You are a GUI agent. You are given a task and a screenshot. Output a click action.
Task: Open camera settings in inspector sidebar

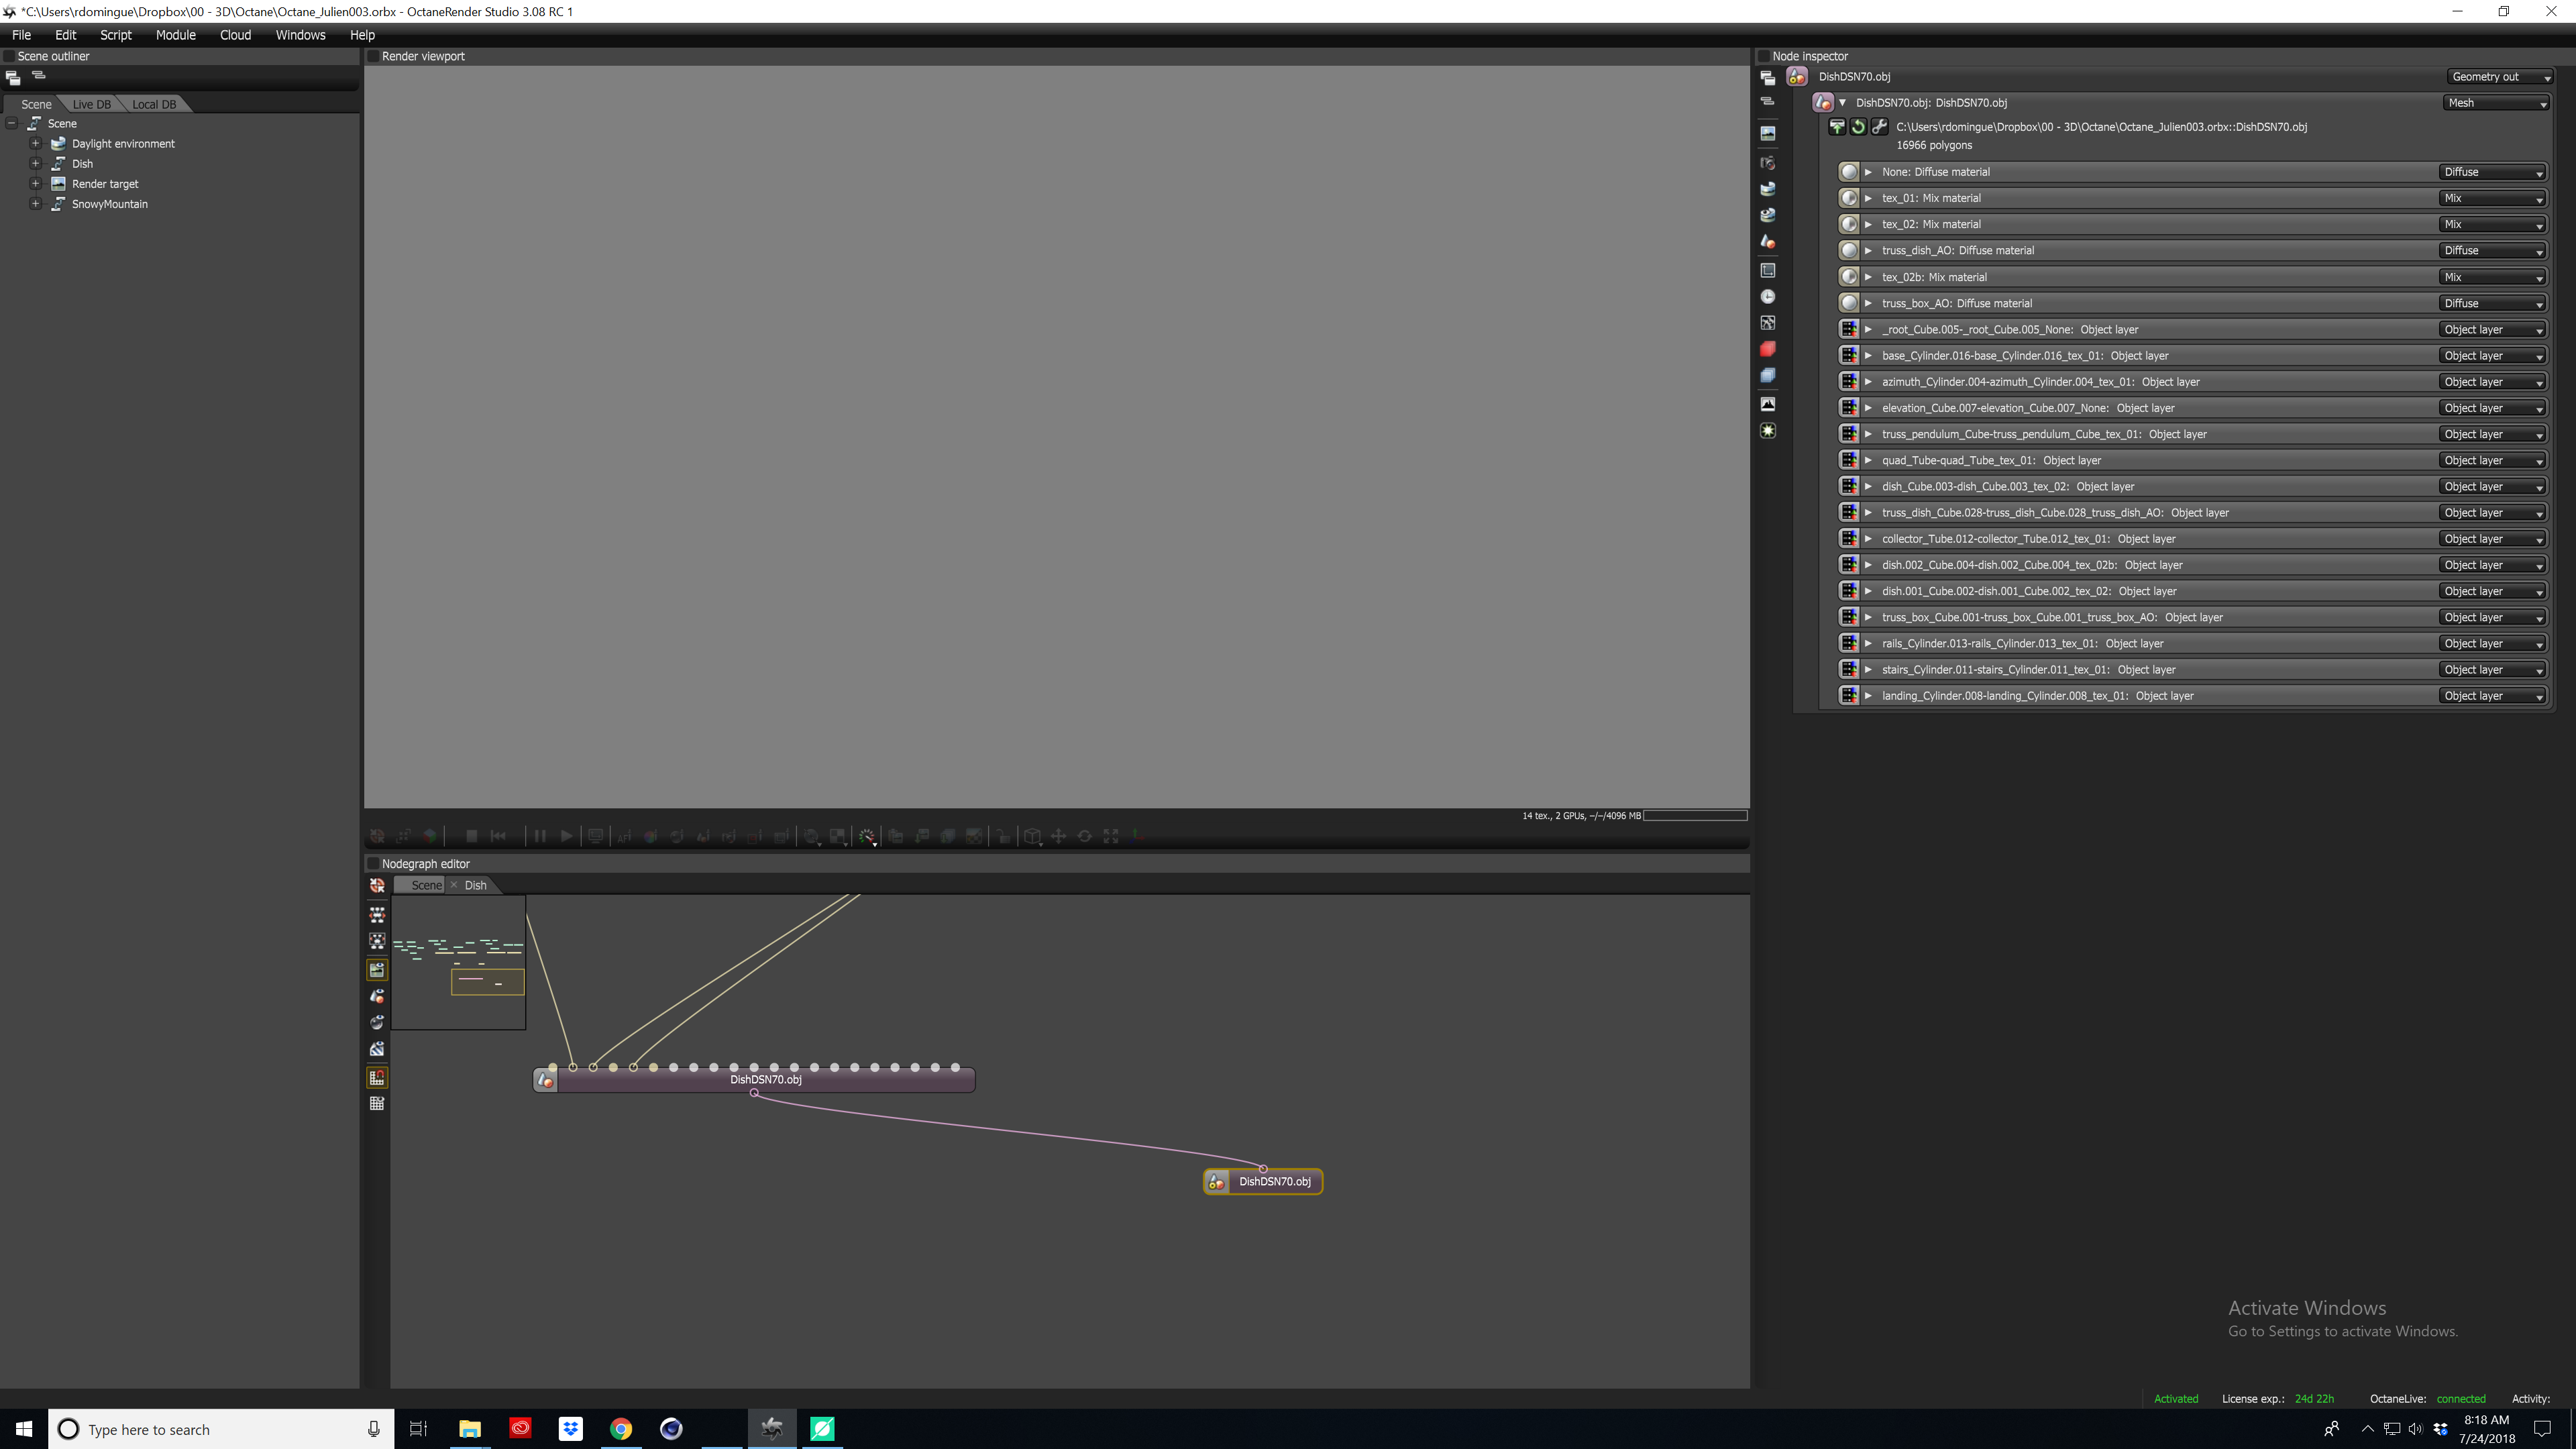(x=1767, y=163)
